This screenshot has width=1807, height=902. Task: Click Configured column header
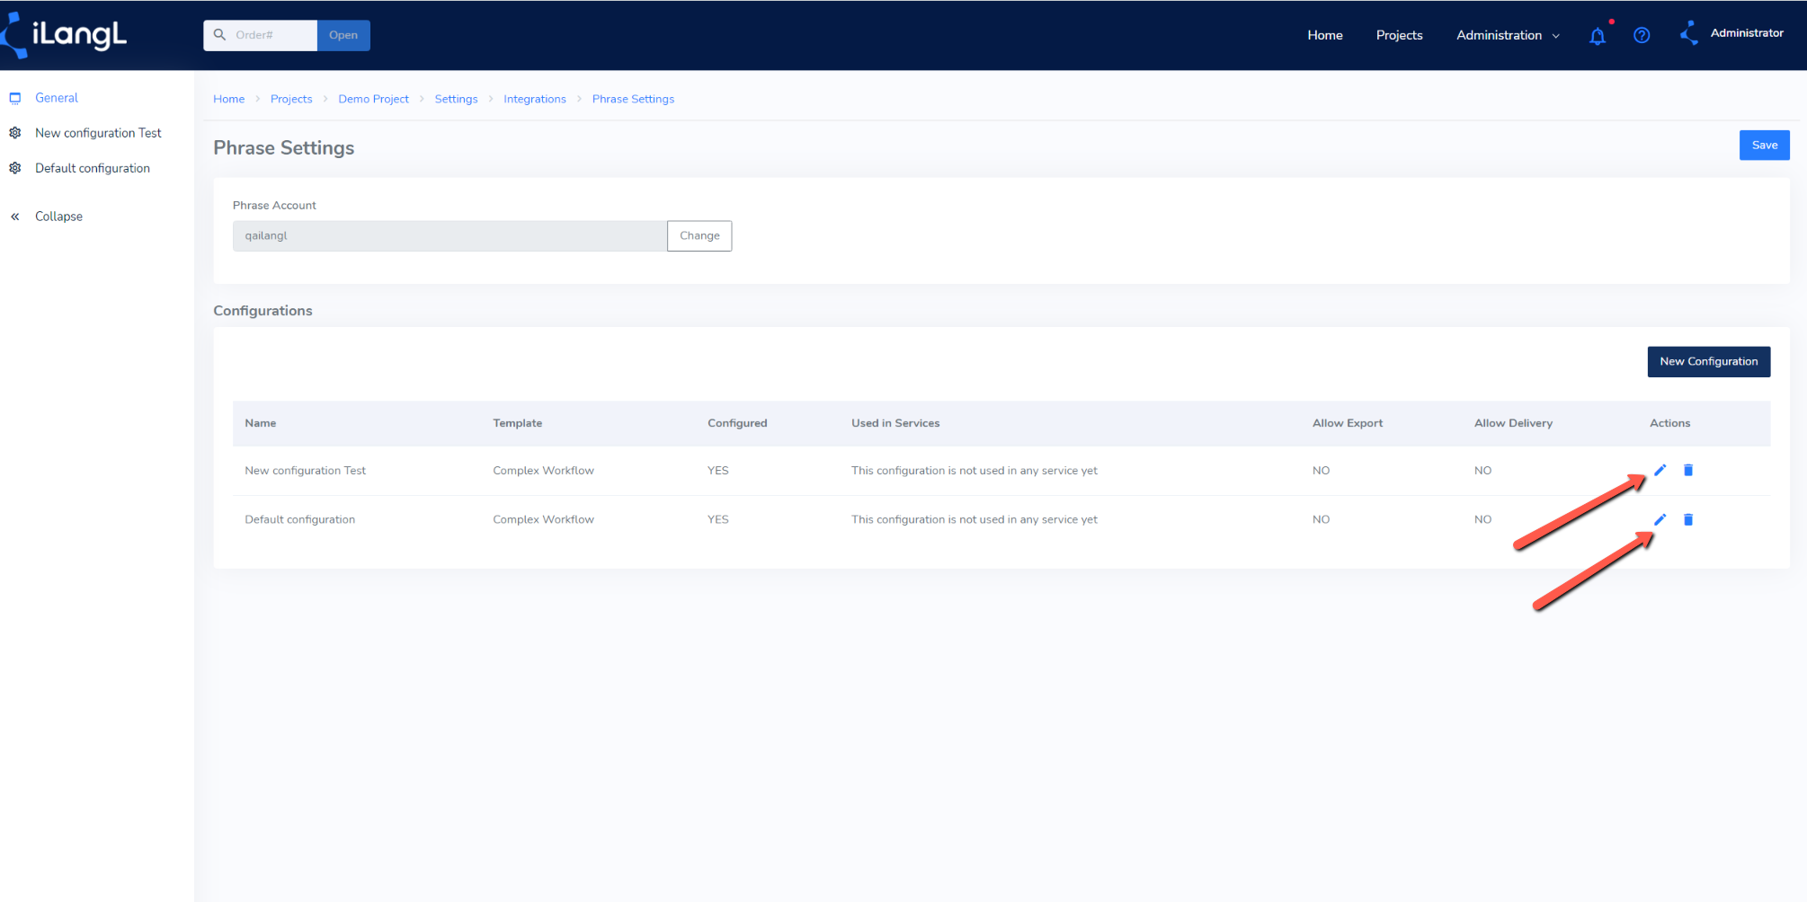pos(737,423)
